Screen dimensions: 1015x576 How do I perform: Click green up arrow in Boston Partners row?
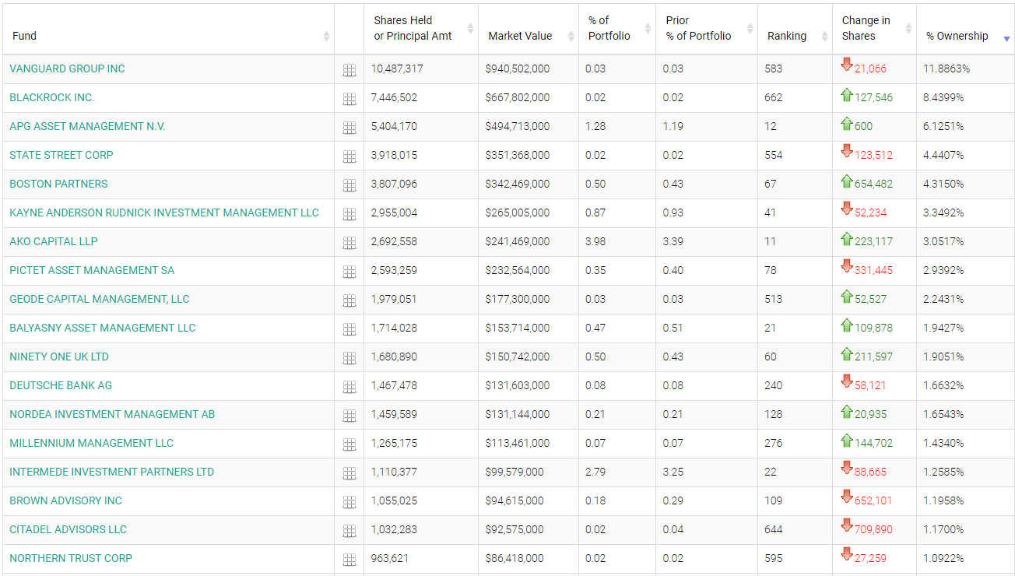pos(847,181)
